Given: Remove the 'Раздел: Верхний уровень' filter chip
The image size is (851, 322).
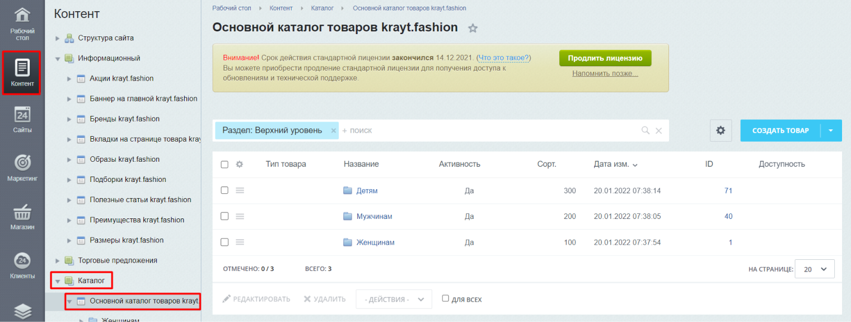Looking at the screenshot, I should (x=333, y=130).
